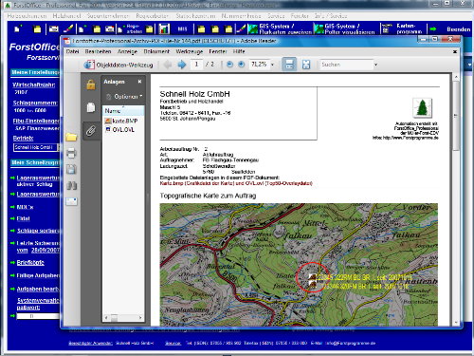Toggle the single page scrolling view
This screenshot has width=474, height=356.
(x=289, y=65)
